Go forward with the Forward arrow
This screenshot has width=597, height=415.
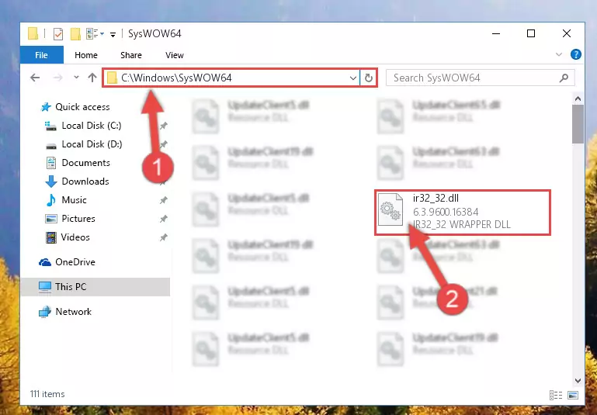pyautogui.click(x=58, y=78)
